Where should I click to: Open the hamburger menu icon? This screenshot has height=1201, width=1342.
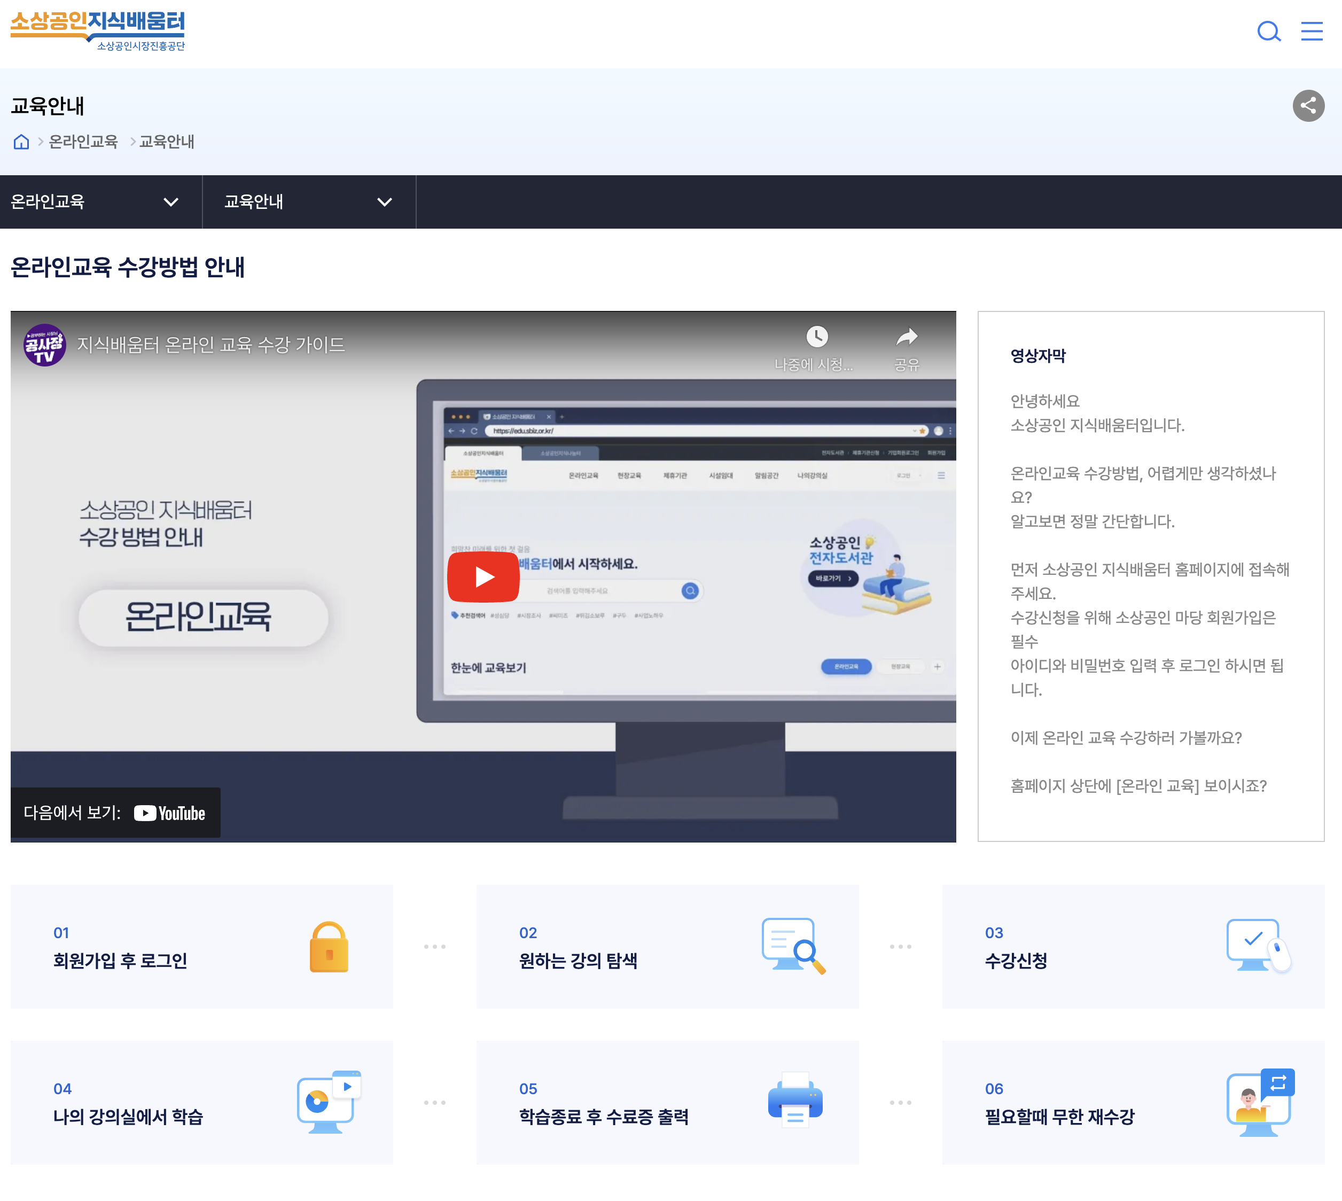1312,31
